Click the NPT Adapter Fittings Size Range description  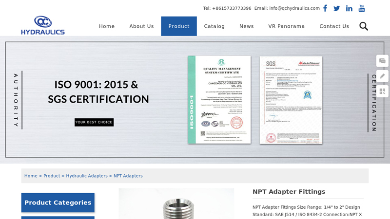click(x=308, y=211)
